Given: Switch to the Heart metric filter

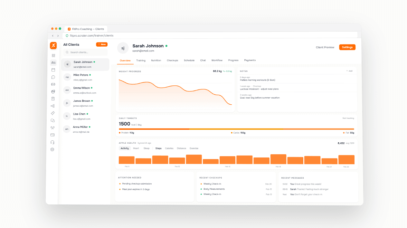Looking at the screenshot, I should (x=136, y=148).
